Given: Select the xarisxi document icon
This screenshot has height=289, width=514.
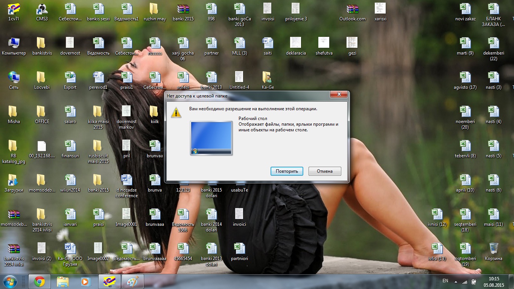Looking at the screenshot, I should [x=380, y=12].
